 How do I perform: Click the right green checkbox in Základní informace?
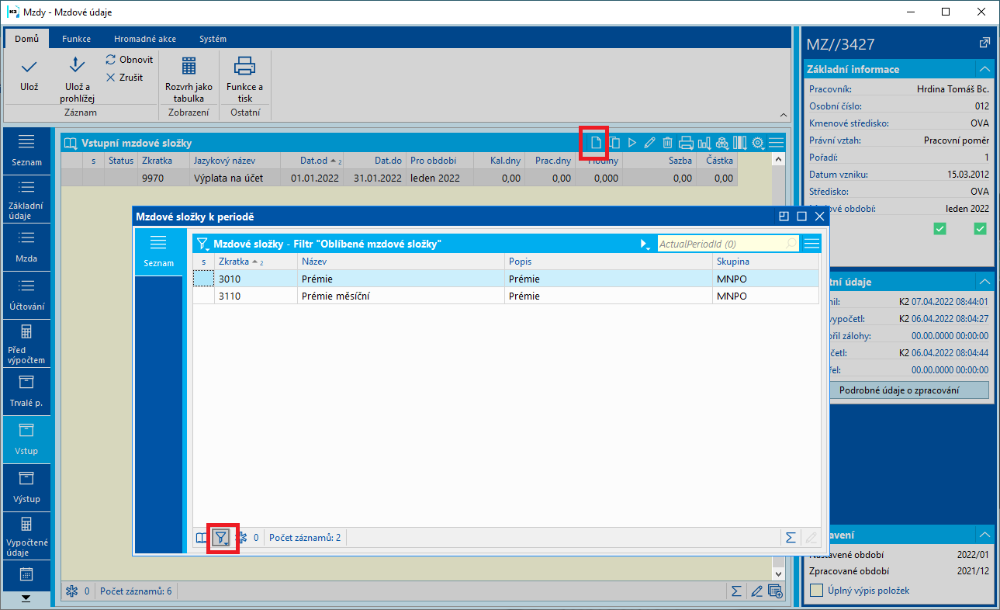(980, 228)
